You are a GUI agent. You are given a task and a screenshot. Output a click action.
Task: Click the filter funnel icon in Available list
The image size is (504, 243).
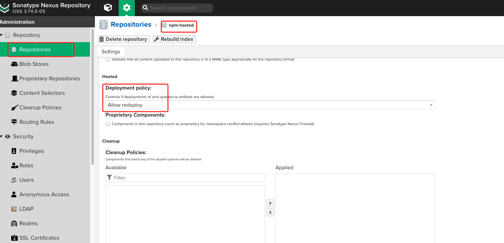coord(110,177)
